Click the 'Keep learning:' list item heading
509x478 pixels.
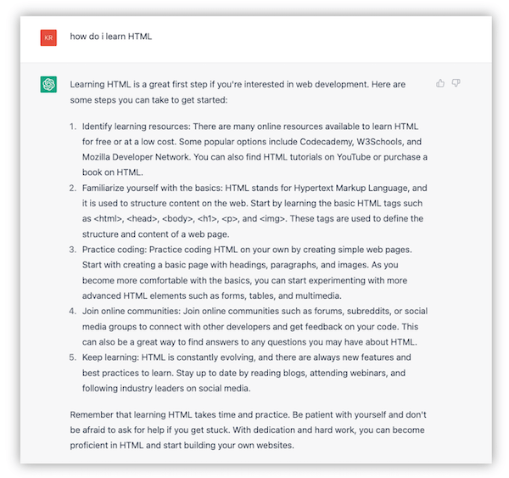[x=110, y=357]
